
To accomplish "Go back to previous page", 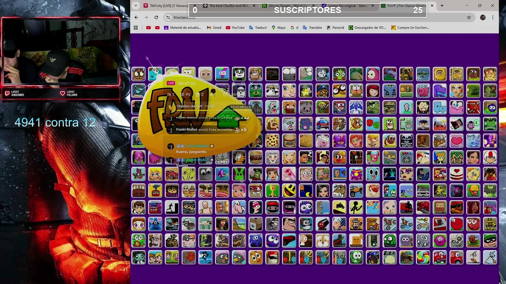I will point(136,17).
